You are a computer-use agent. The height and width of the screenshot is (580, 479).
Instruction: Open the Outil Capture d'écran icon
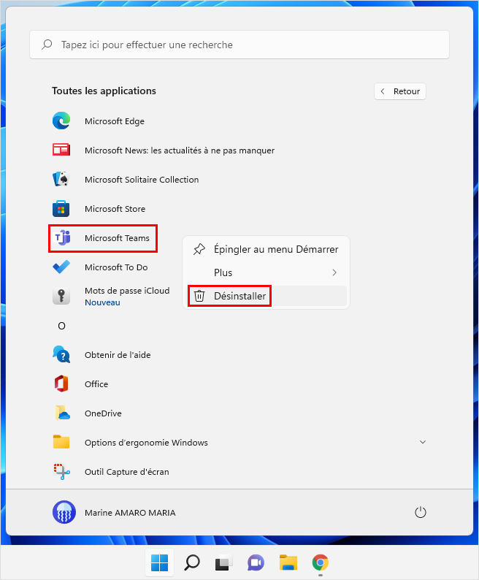coord(61,471)
